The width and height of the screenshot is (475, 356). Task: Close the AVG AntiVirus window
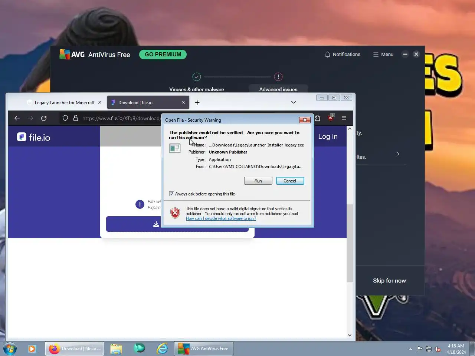(x=416, y=54)
